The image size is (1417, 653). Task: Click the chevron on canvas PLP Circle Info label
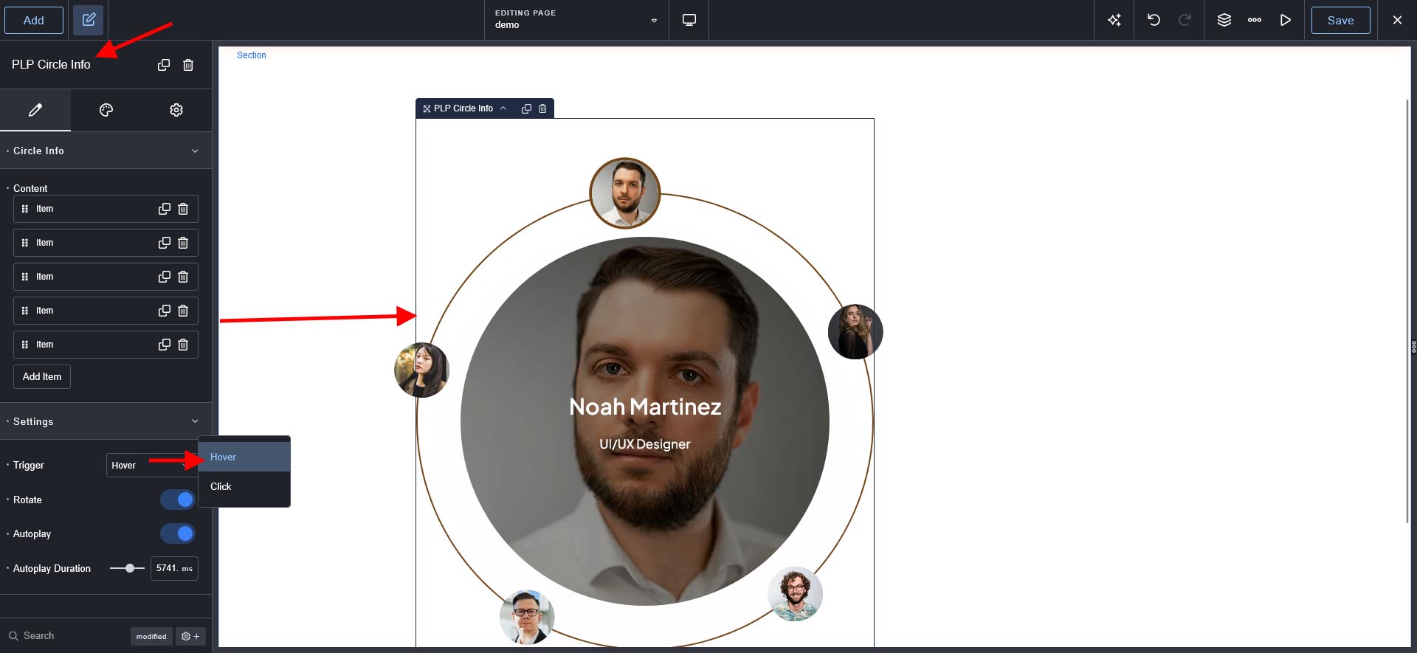pyautogui.click(x=503, y=108)
